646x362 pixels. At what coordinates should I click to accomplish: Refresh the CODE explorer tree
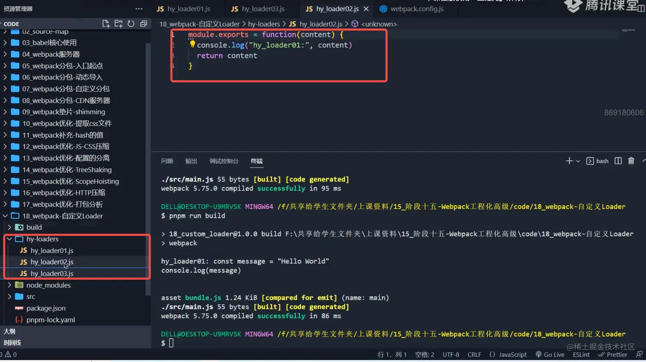pyautogui.click(x=131, y=24)
